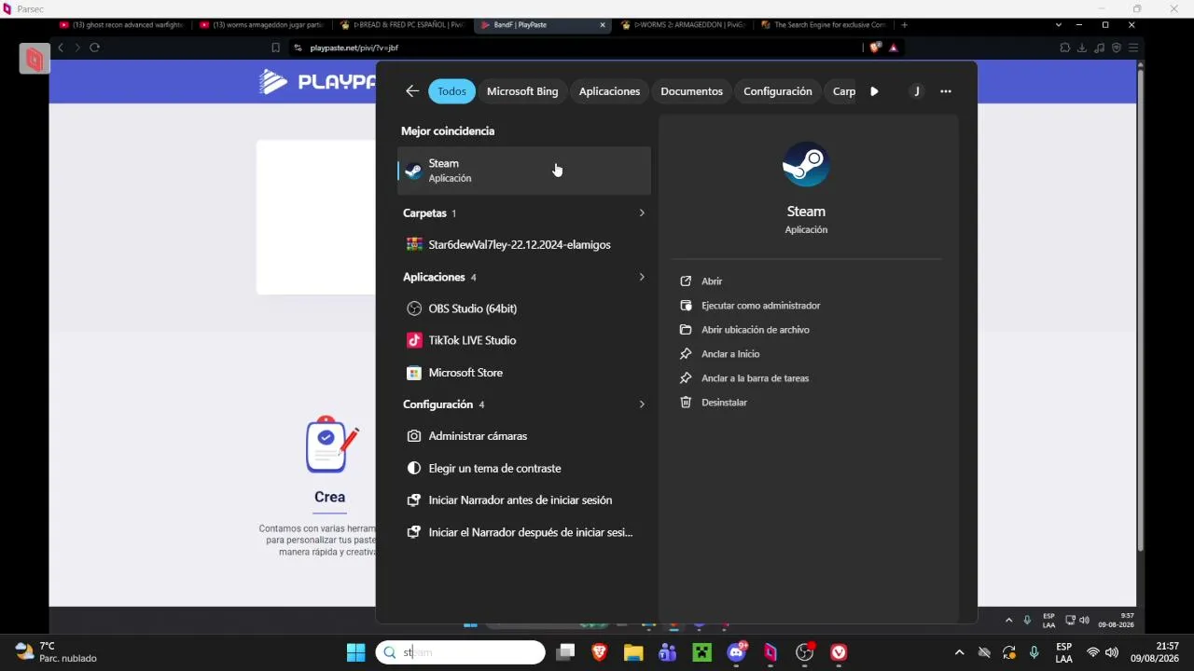The width and height of the screenshot is (1194, 671).
Task: Switch to WORMS 2: ARMAGEDDON browser tab
Action: tap(684, 25)
